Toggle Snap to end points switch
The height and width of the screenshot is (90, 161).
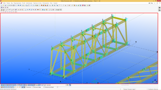tap(4, 87)
